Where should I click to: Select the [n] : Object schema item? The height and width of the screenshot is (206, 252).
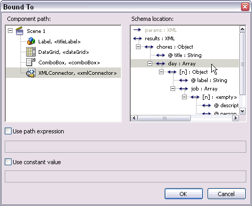coord(193,72)
